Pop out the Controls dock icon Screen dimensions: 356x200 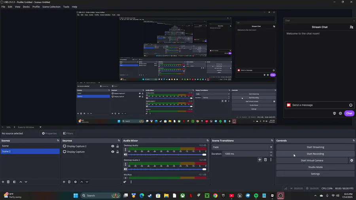pyautogui.click(x=354, y=141)
